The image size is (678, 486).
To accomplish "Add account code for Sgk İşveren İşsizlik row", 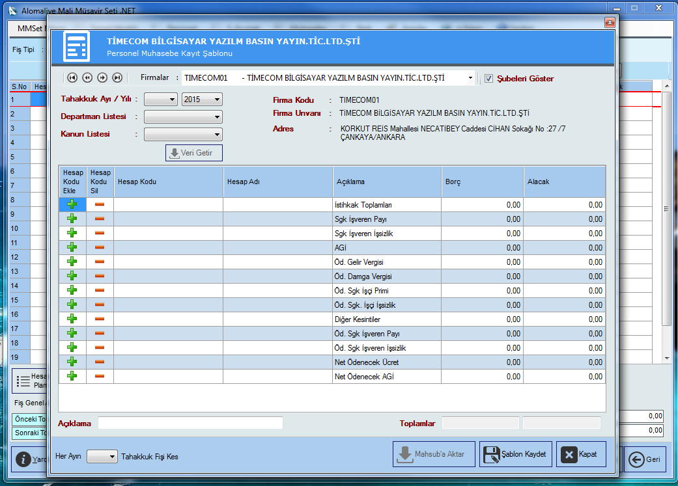I will click(x=72, y=233).
